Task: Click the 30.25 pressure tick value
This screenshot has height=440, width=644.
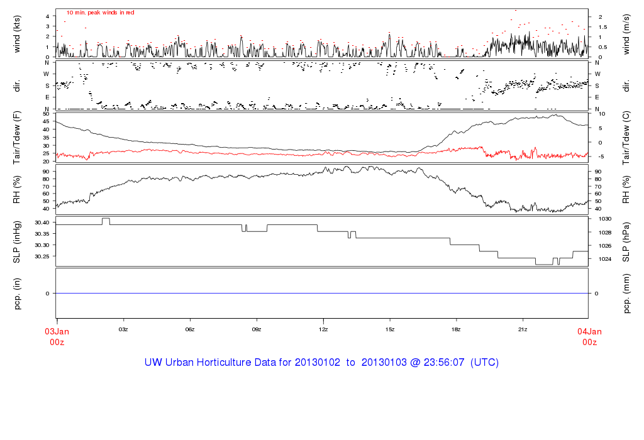Action: pyautogui.click(x=42, y=256)
